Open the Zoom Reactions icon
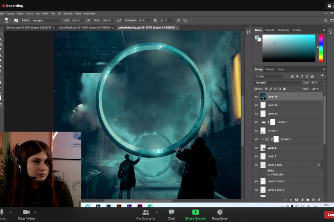The width and height of the screenshot is (334, 222). [220, 212]
